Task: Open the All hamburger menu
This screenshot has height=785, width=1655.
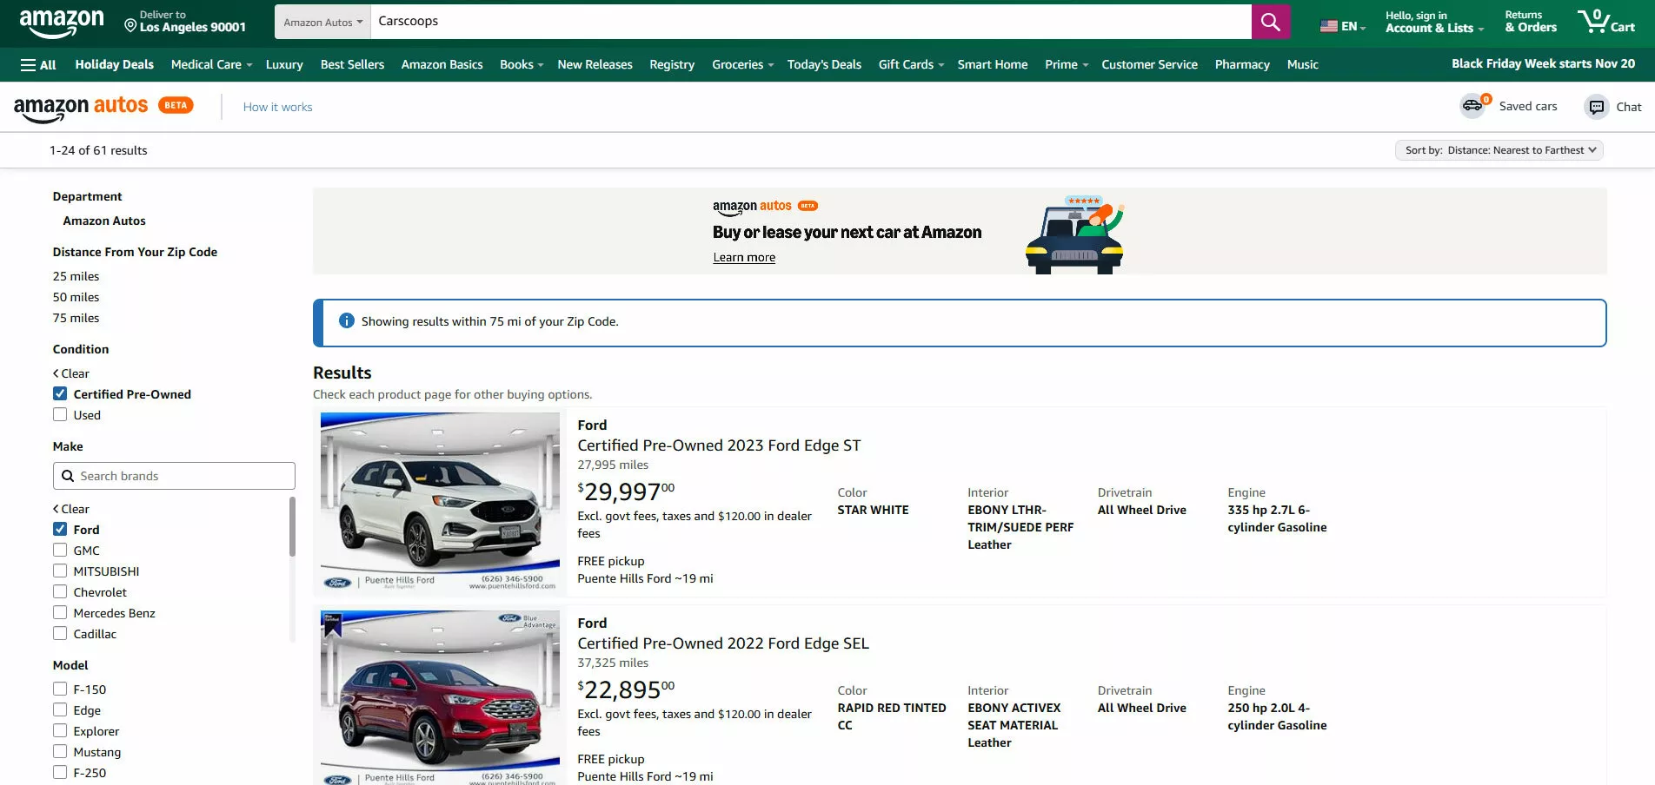Action: pyautogui.click(x=38, y=64)
